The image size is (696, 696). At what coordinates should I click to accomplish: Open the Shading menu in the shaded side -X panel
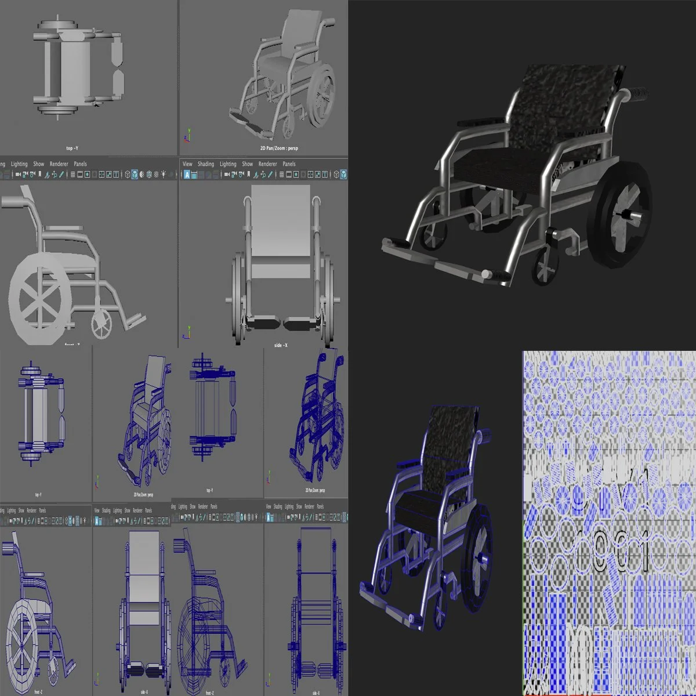206,164
